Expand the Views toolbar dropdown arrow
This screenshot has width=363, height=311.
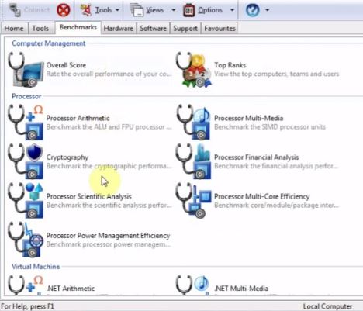174,10
